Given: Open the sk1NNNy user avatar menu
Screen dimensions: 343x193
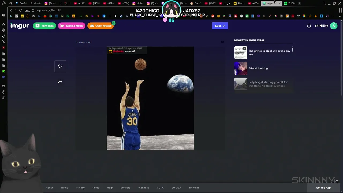Looking at the screenshot, I should click(334, 26).
